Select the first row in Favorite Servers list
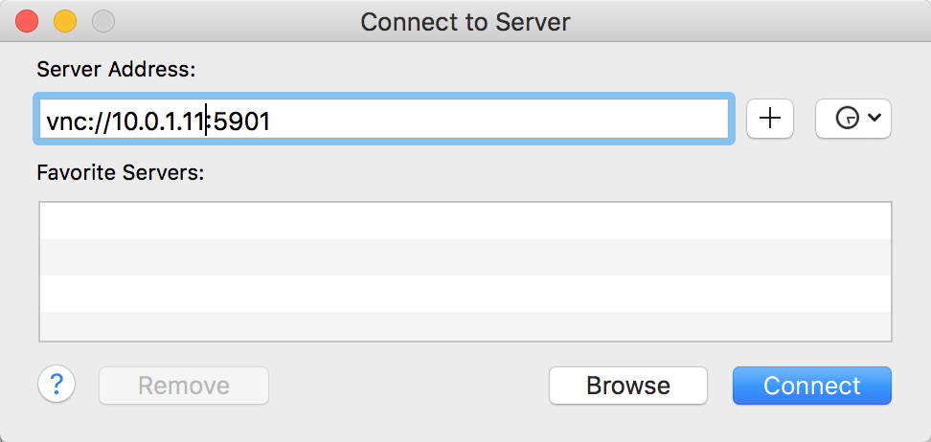The image size is (931, 442). (465, 221)
